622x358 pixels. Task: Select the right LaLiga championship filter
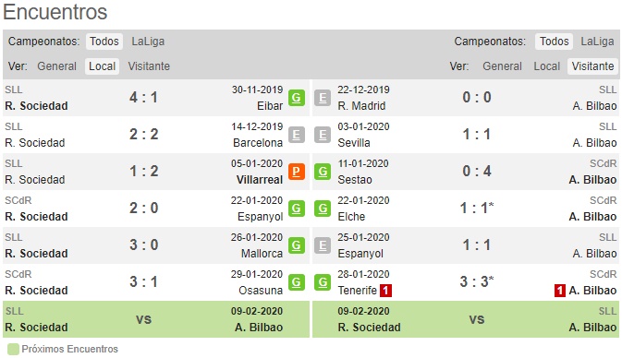pos(597,42)
